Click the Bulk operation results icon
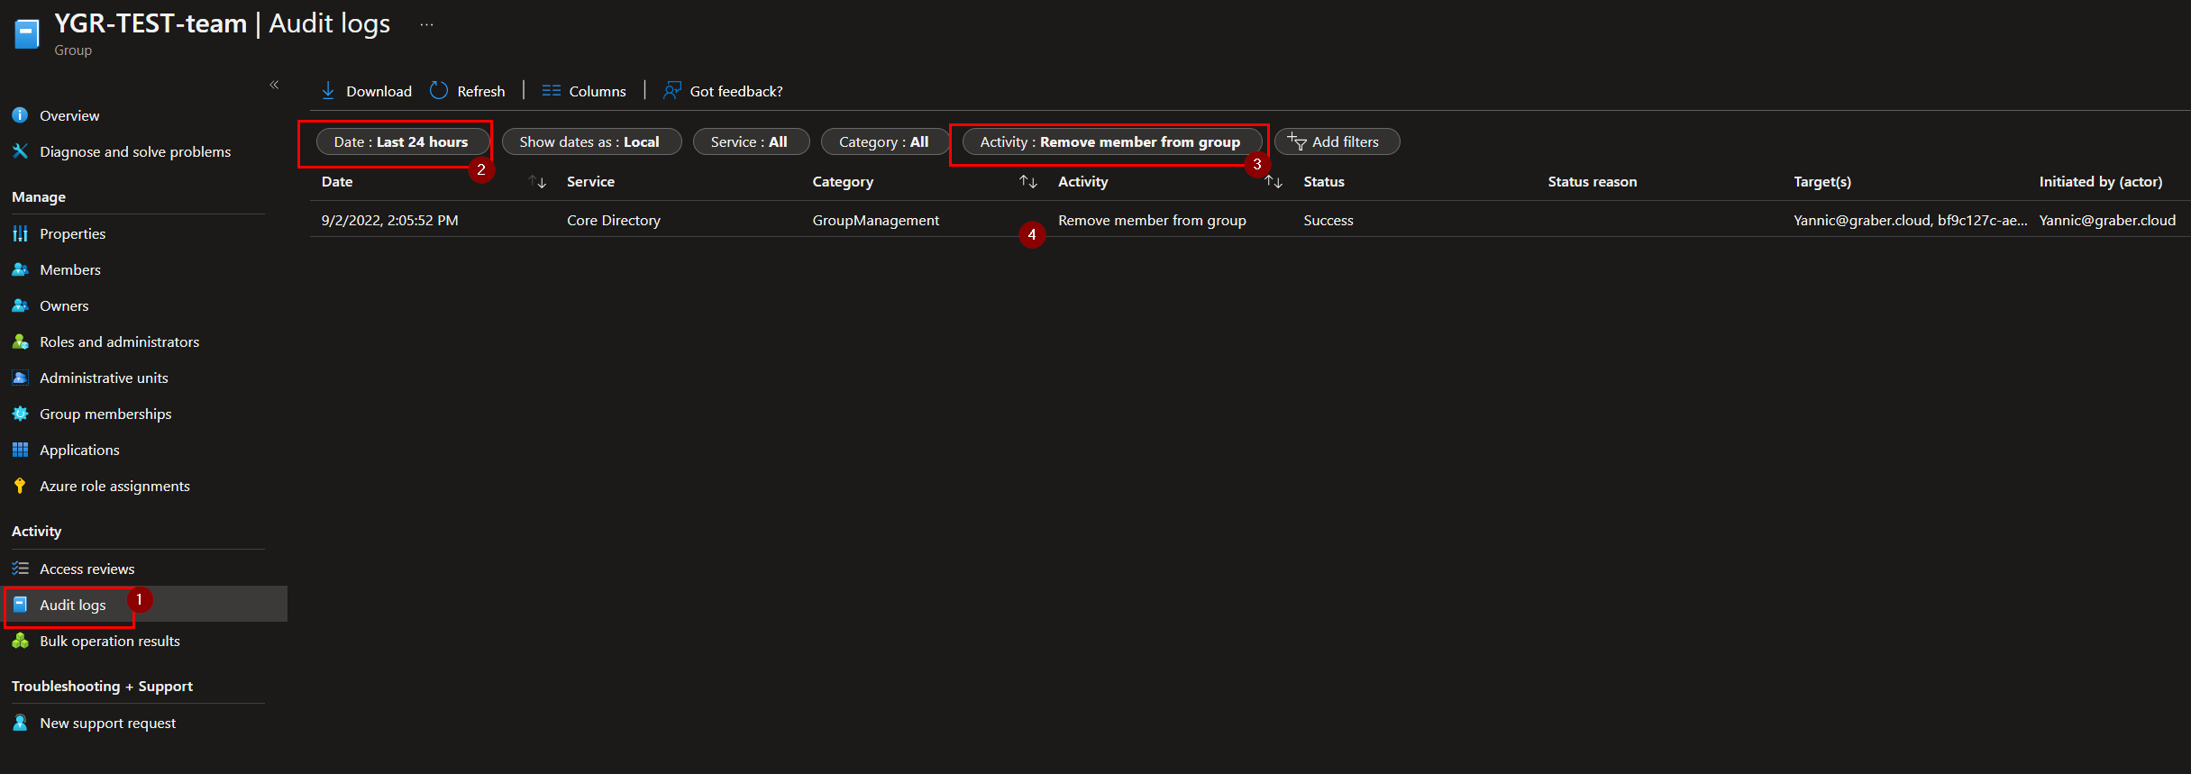The width and height of the screenshot is (2191, 774). 20,641
